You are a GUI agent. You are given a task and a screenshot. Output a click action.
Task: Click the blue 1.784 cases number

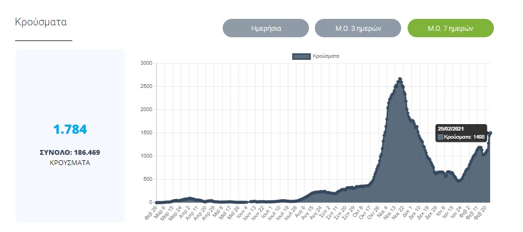(70, 129)
